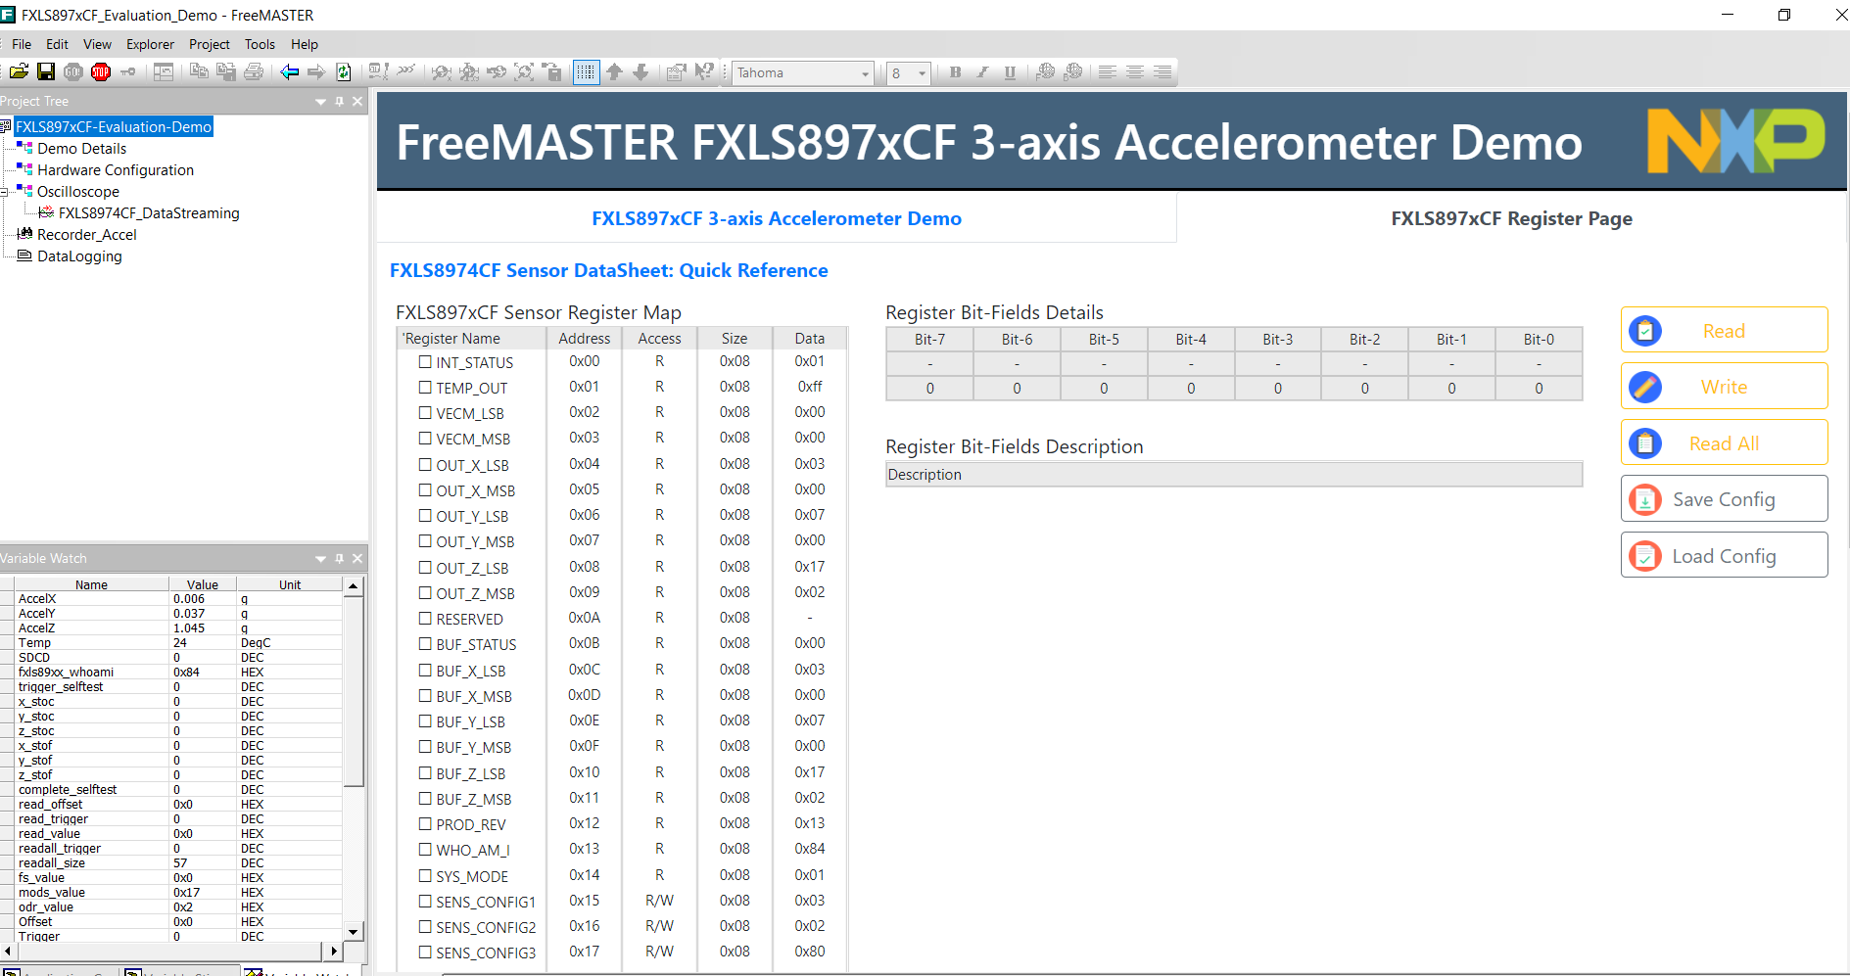The image size is (1850, 976).
Task: Click the context help arrow icon
Action: (x=704, y=71)
